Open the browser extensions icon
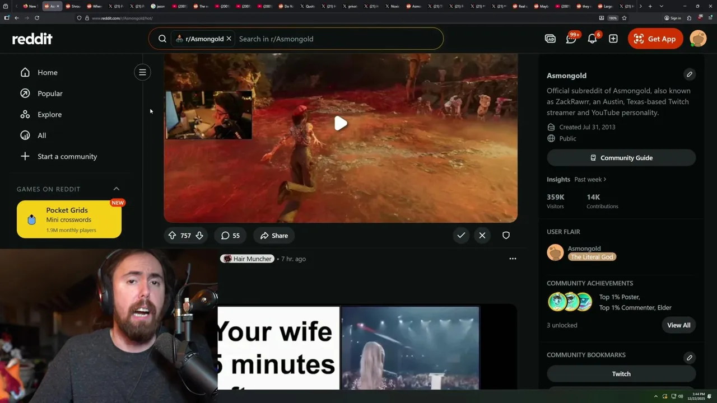 [x=689, y=18]
